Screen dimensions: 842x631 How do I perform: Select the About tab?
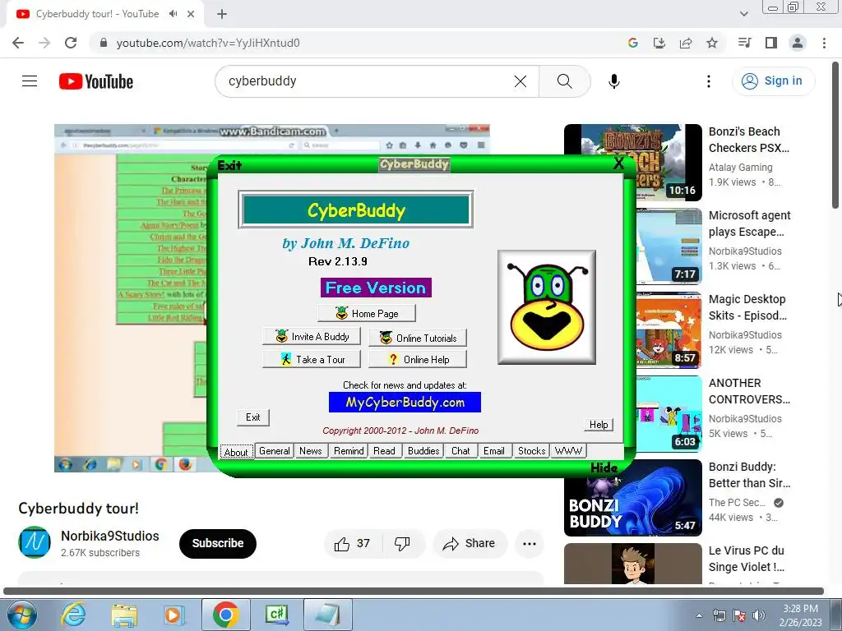click(x=236, y=452)
